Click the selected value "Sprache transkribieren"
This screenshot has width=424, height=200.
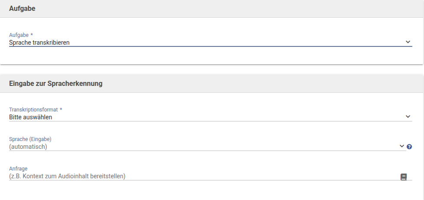tap(39, 43)
